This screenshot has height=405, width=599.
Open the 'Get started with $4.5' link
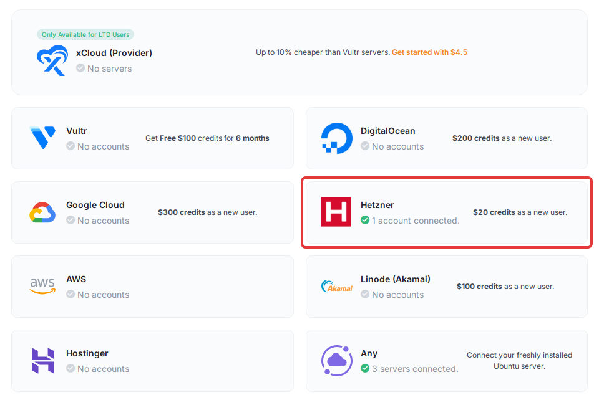(429, 52)
